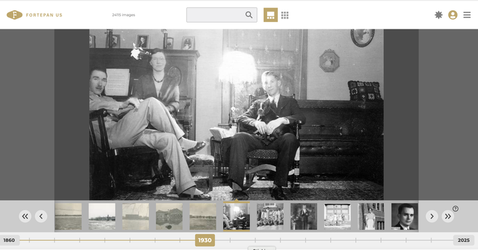Switch to thumbnail grid view
This screenshot has width=478, height=250.
pyautogui.click(x=285, y=15)
